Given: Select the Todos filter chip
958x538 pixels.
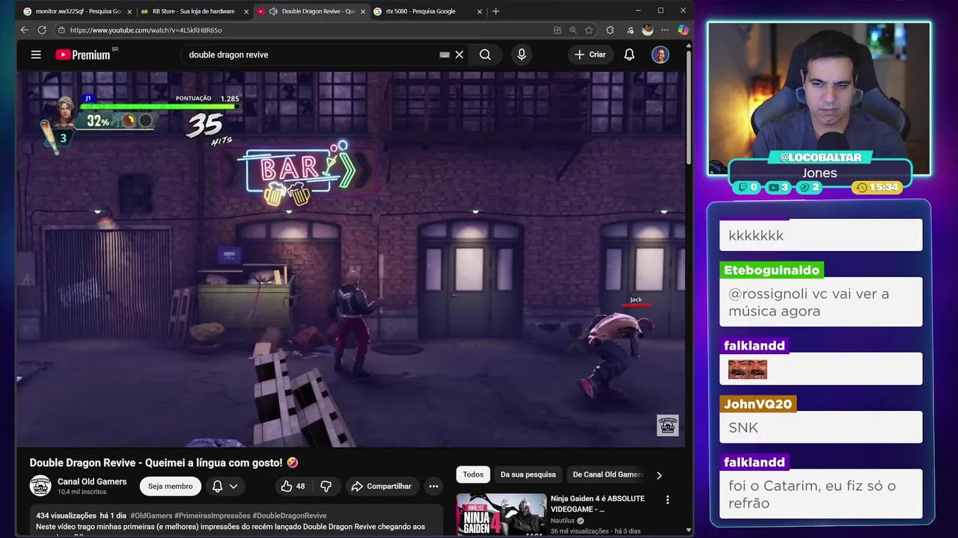Looking at the screenshot, I should [x=473, y=474].
